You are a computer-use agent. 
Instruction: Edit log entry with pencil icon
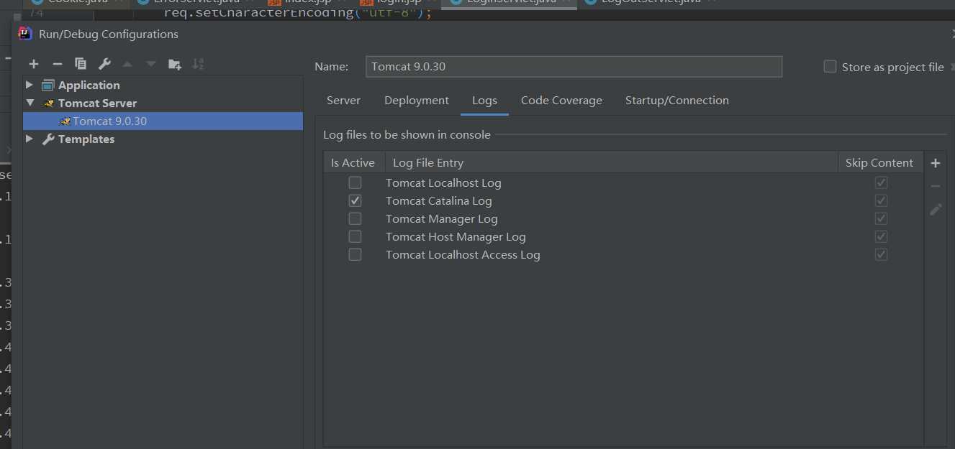(936, 210)
